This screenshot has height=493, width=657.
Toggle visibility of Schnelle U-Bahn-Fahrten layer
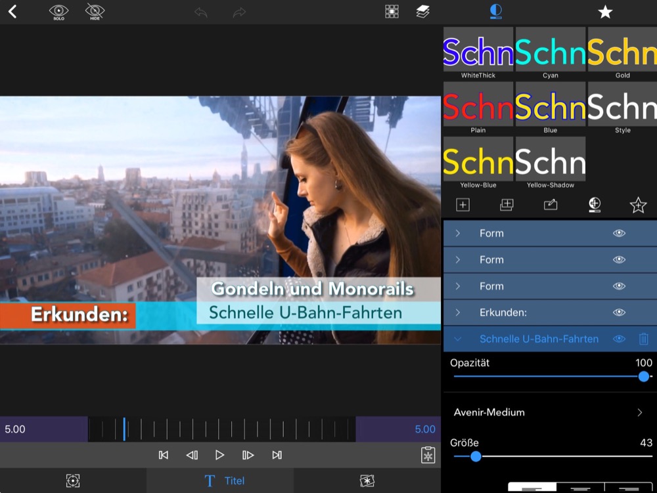pyautogui.click(x=619, y=339)
